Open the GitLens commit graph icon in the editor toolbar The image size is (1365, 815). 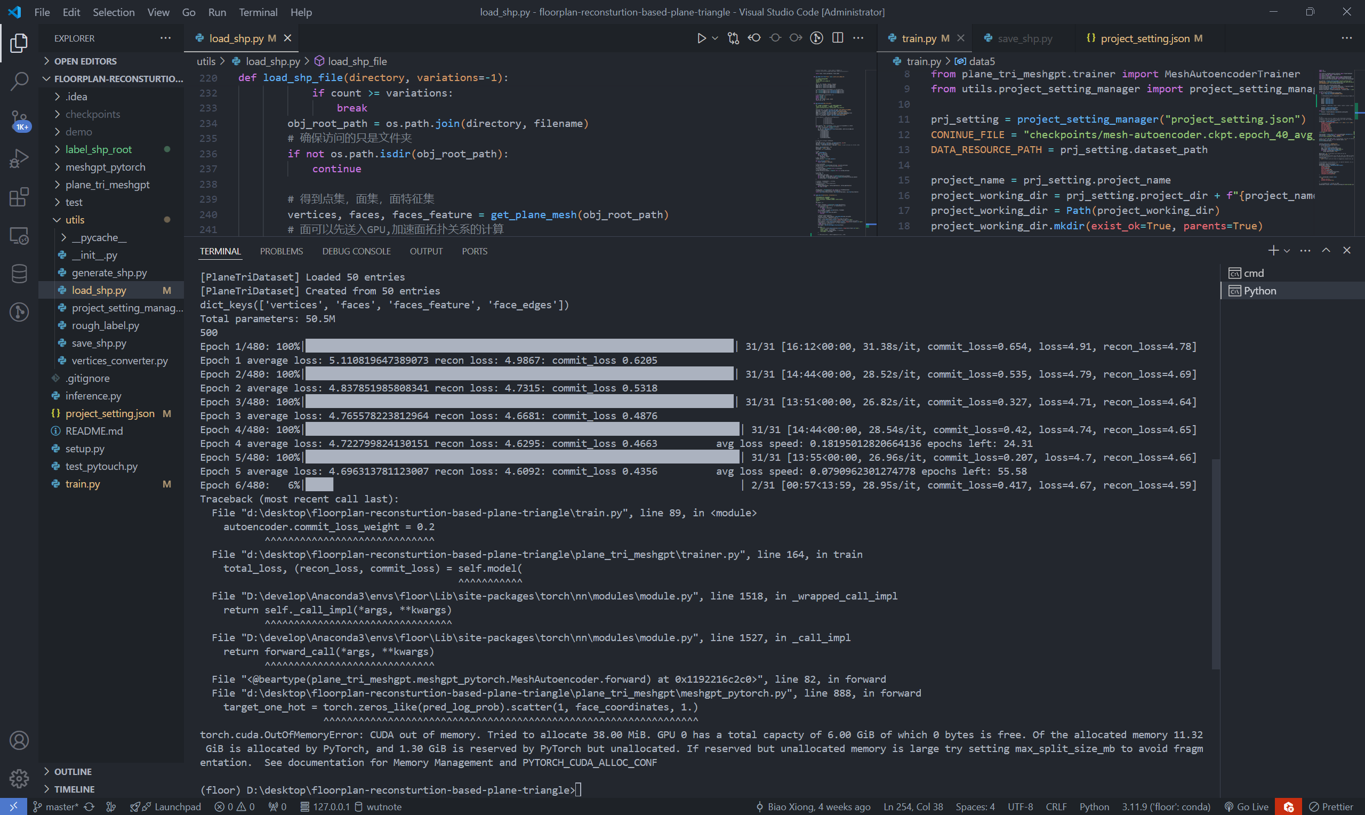click(x=817, y=38)
